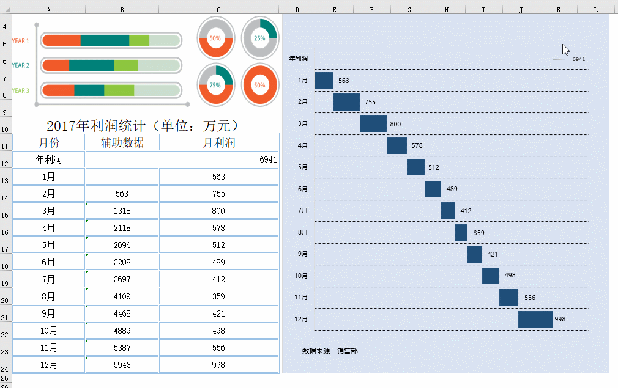Click the 3月 bar labeled 800 in chart
The width and height of the screenshot is (618, 388).
(373, 124)
